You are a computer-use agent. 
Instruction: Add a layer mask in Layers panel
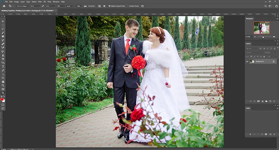[x=258, y=101]
